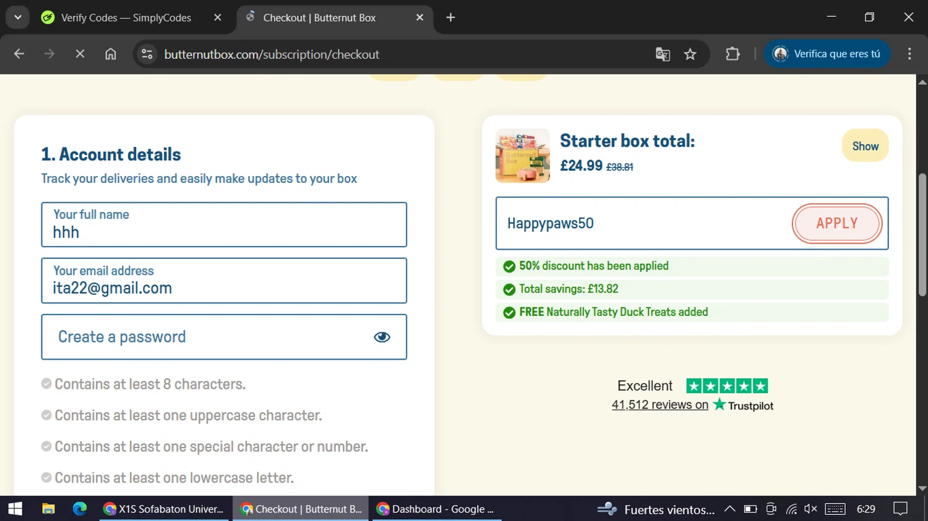This screenshot has width=928, height=521.
Task: Show hidden system tray icons
Action: pyautogui.click(x=730, y=509)
